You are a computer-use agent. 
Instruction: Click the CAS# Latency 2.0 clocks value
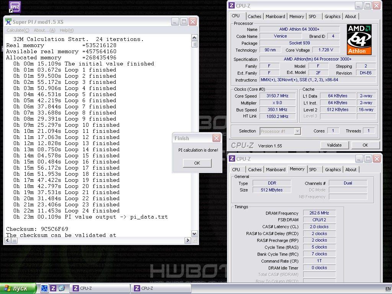[319, 227]
